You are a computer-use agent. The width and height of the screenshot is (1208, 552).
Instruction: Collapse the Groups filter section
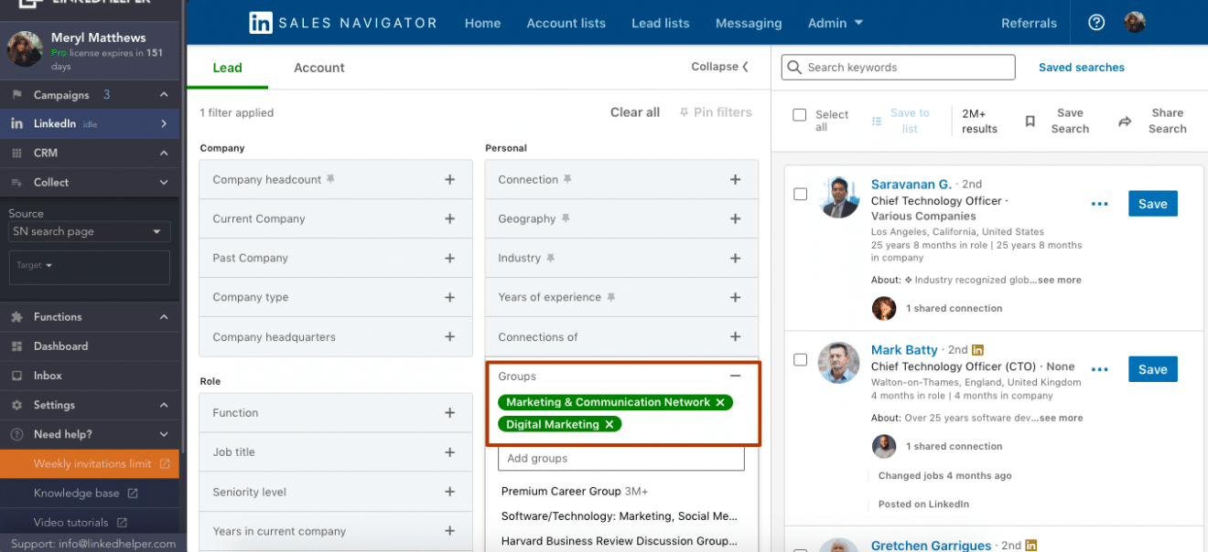735,376
